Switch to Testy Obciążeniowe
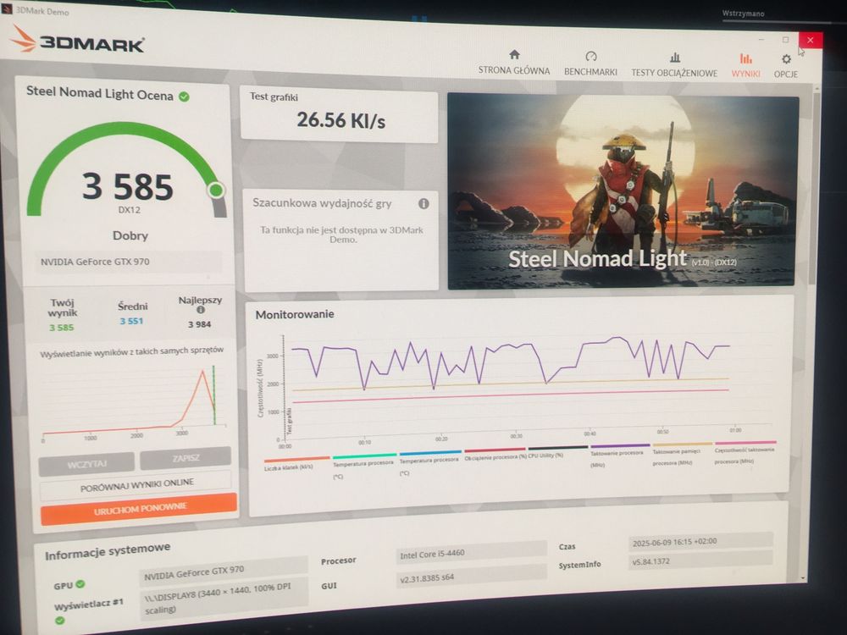 [674, 65]
